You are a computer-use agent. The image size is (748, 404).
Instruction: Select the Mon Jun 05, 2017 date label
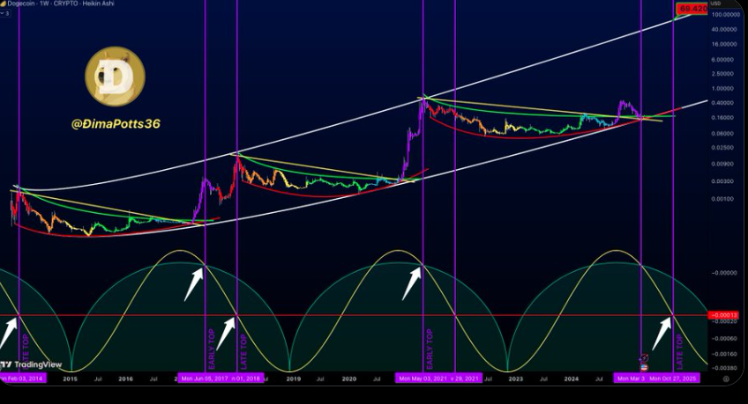tap(205, 378)
